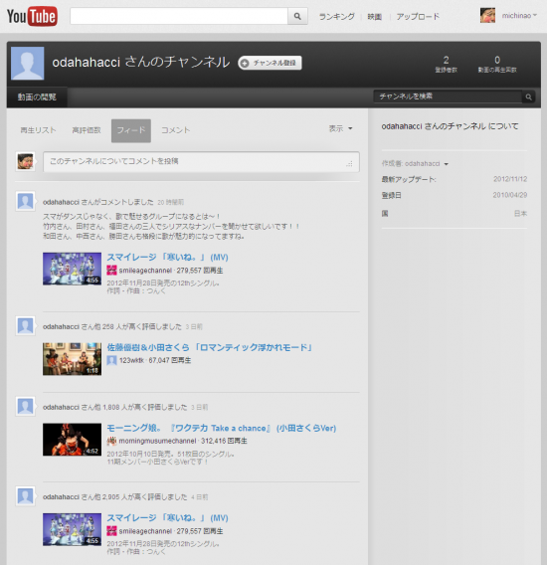Open ワクテカ Take a chance video thumbnail
This screenshot has width=547, height=565.
coord(72,440)
